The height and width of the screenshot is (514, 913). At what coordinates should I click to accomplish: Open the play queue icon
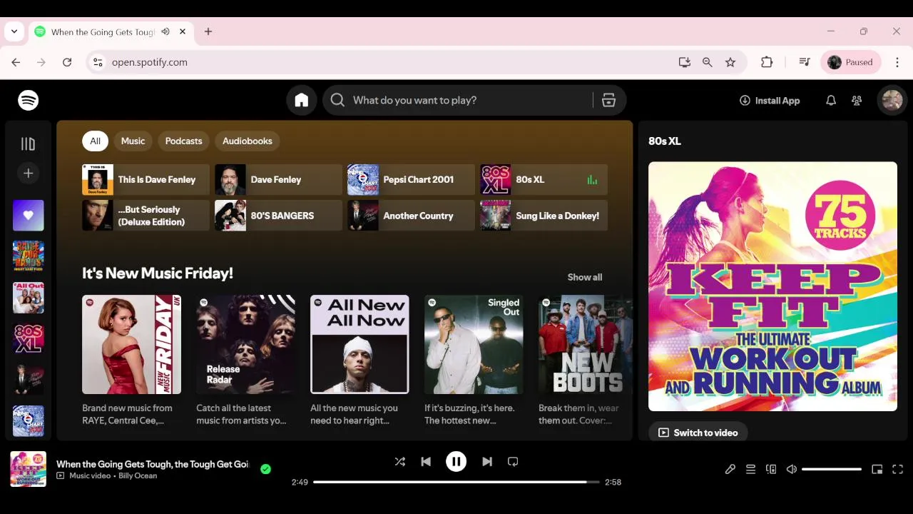tap(750, 469)
